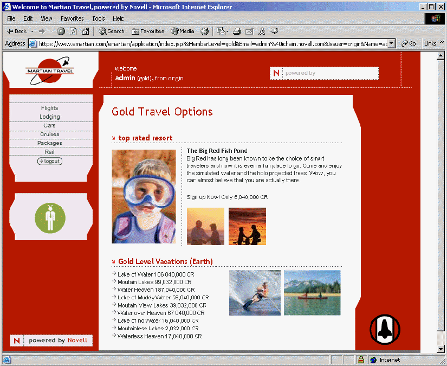Click the Martian Travel logo
This screenshot has height=366, width=447.
point(50,70)
